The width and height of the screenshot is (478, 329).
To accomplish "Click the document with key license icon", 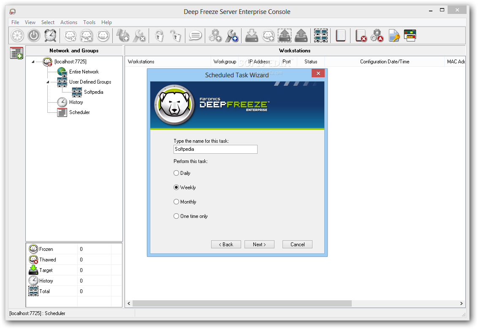I will tap(394, 35).
